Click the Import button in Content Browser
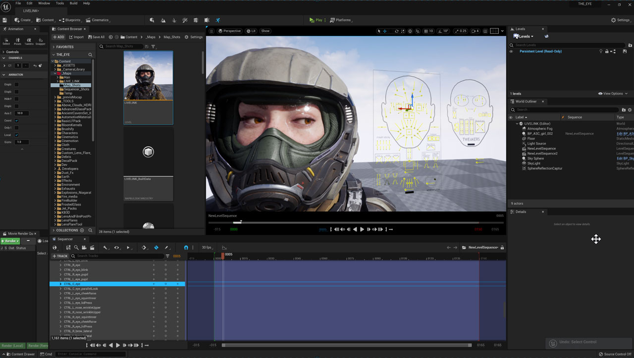Viewport: 634px width, 358px height. tap(76, 37)
